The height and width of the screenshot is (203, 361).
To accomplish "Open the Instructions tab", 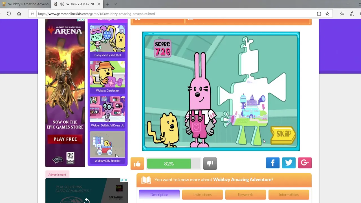I will pyautogui.click(x=202, y=195).
